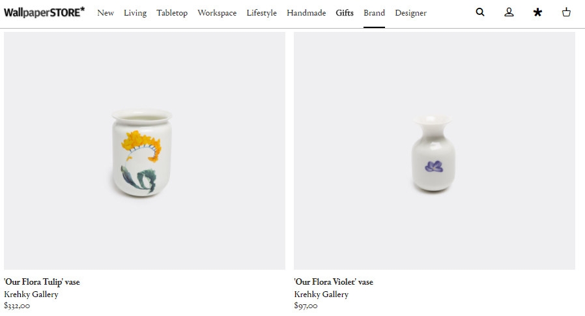The width and height of the screenshot is (585, 316).
Task: Go to WallpaperSTORE* home logo
Action: pyautogui.click(x=44, y=12)
